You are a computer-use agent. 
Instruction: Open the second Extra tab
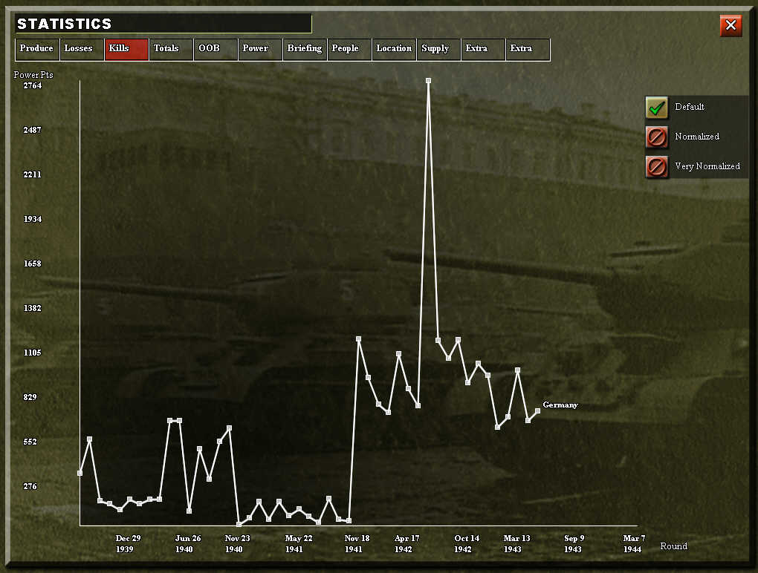click(x=528, y=49)
